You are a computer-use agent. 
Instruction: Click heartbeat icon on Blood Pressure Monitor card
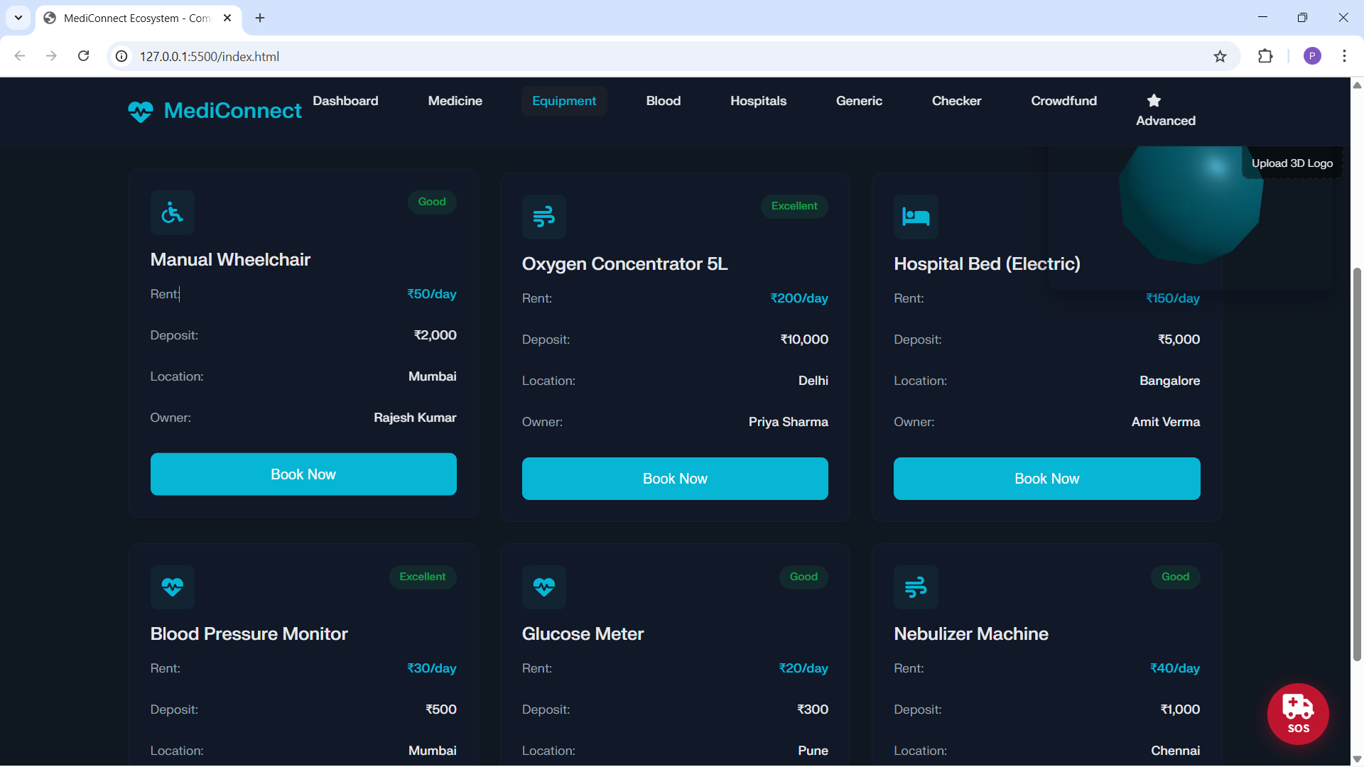pyautogui.click(x=172, y=587)
